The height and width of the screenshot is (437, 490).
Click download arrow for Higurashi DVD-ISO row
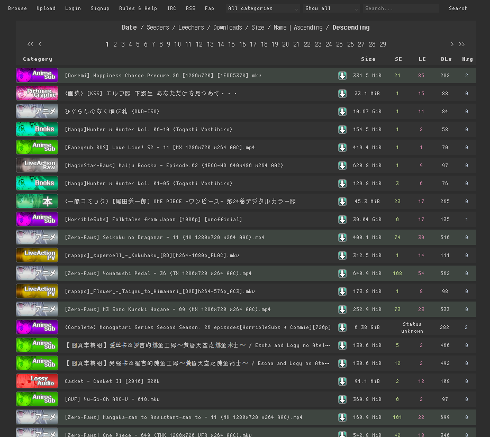[x=342, y=112]
